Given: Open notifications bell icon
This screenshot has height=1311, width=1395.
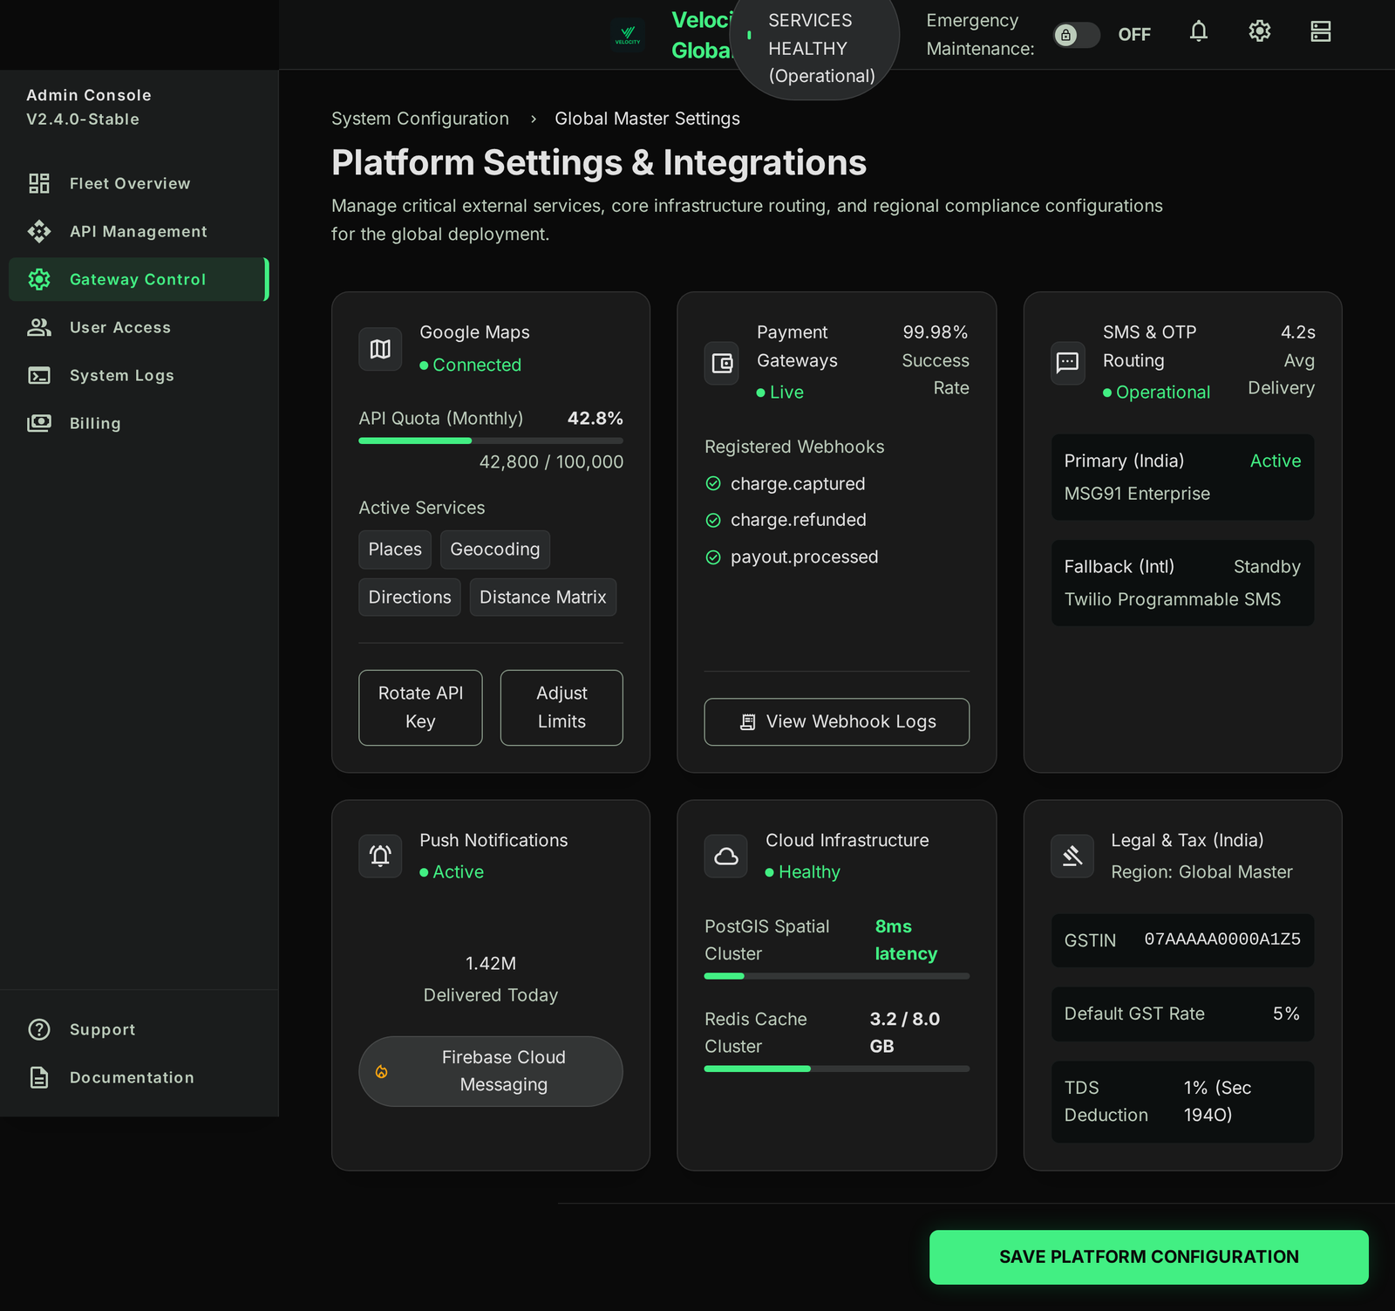Looking at the screenshot, I should click(1199, 32).
